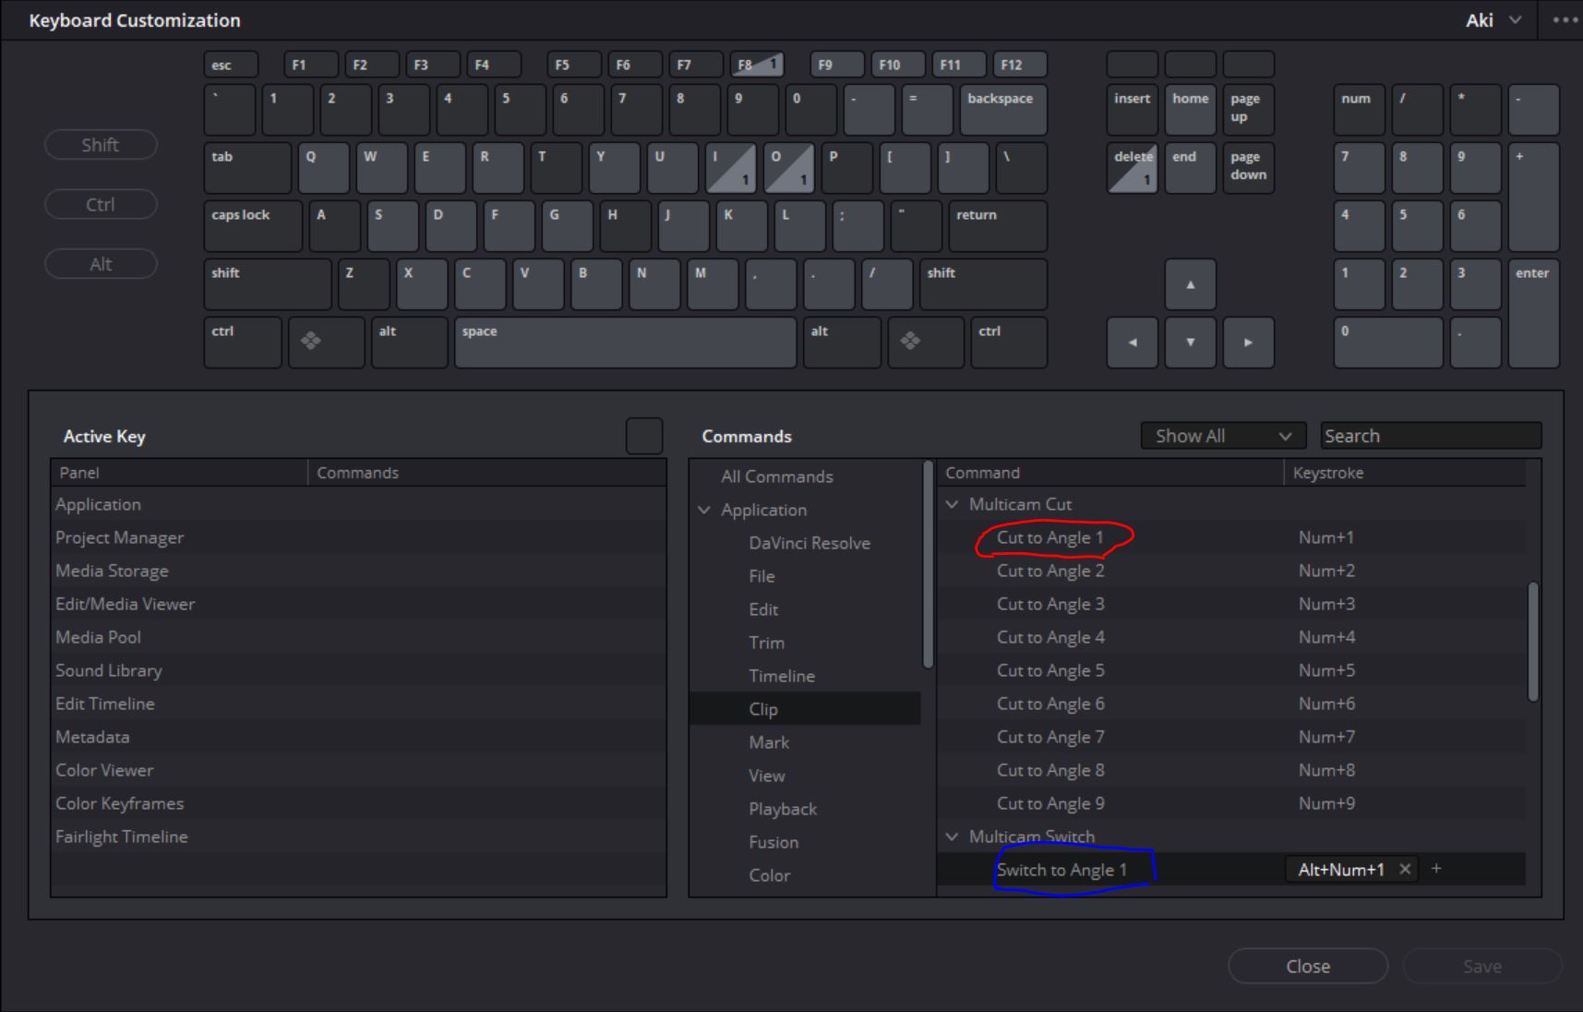
Task: Collapse the Application category tree
Action: coord(705,510)
